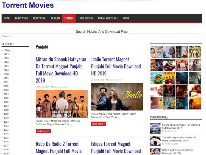The height and width of the screenshot is (155, 206).
Task: Open INDIAN WEB SERIES from navigation
Action: point(108,18)
